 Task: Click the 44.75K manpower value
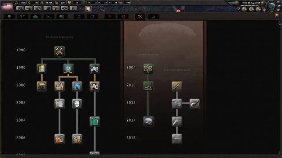click(49, 3)
